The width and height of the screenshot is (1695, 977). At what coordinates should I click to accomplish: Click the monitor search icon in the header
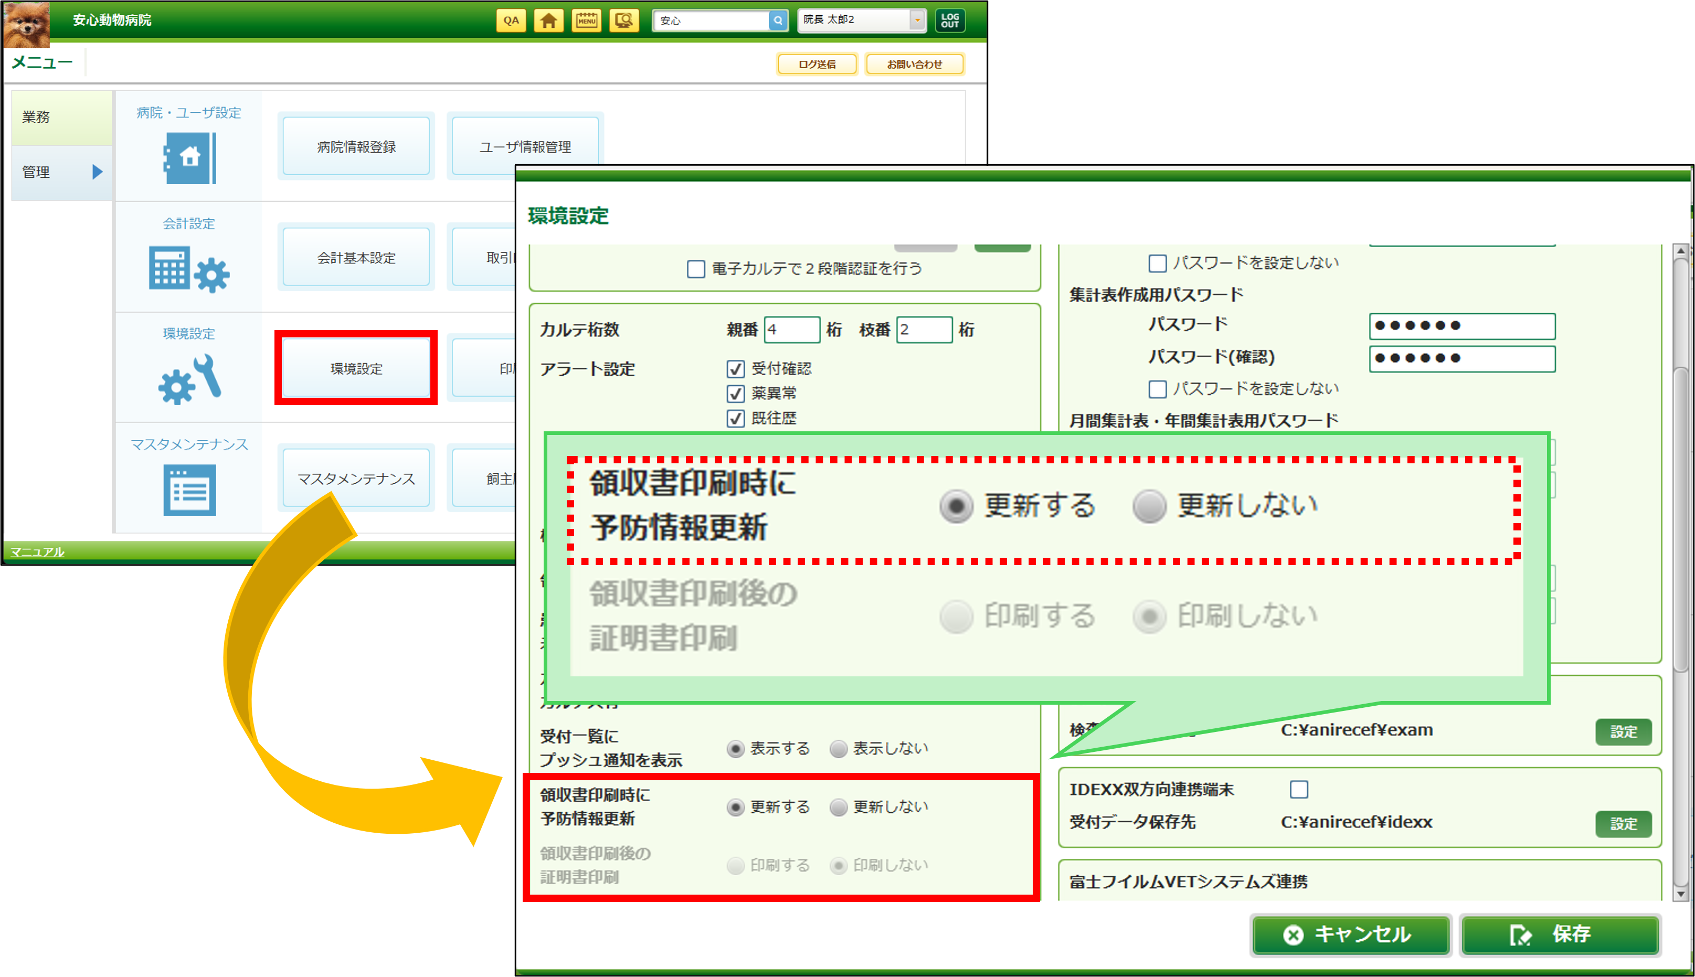coord(623,20)
